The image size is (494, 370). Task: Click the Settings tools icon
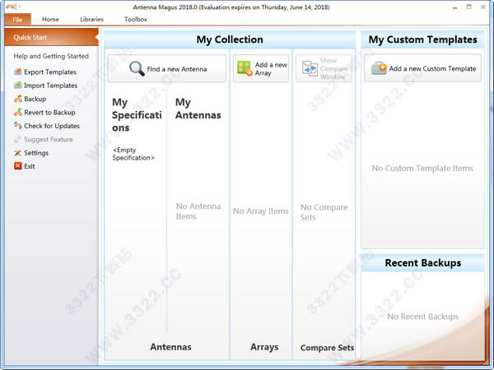point(18,153)
